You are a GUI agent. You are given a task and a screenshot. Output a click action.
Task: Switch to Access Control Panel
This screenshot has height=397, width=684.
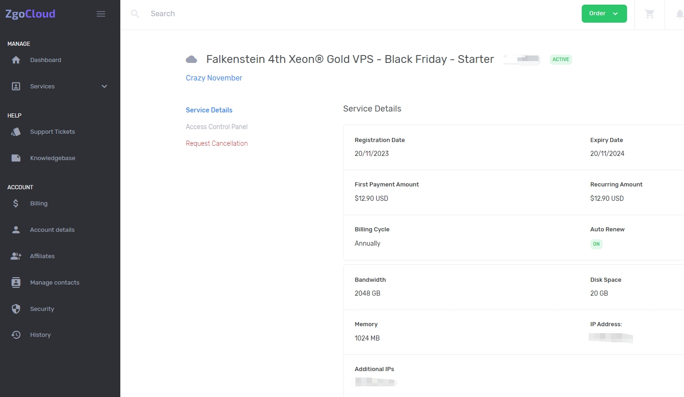click(217, 127)
